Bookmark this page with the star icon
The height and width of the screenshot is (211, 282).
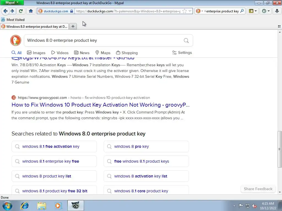point(185,11)
